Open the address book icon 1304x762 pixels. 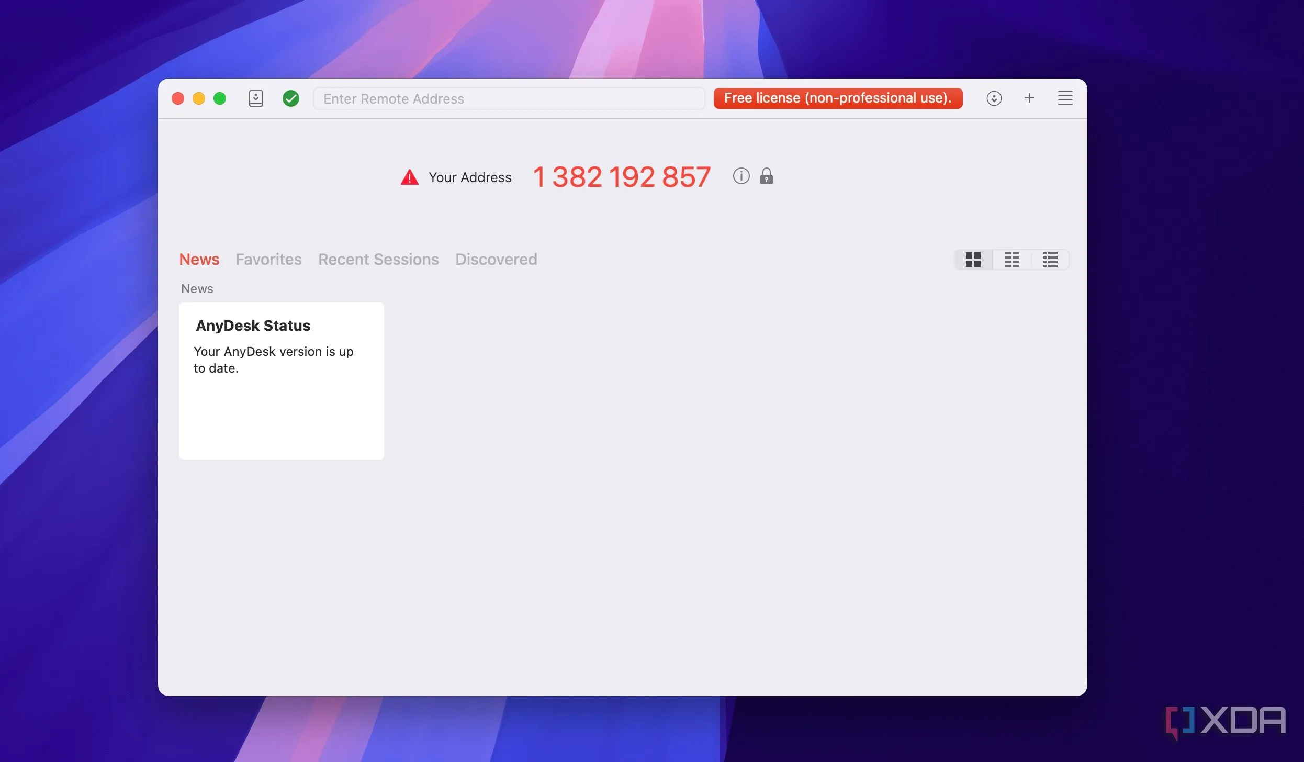click(255, 98)
